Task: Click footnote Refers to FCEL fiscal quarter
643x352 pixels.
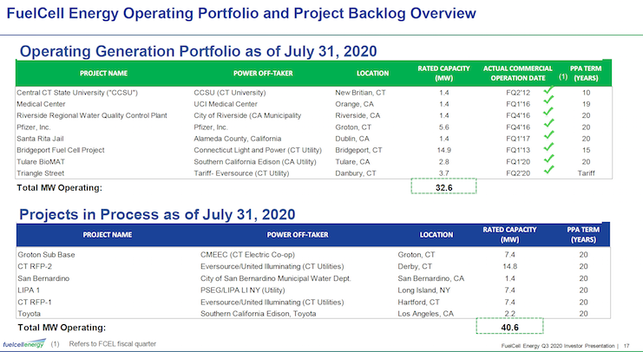Action: point(112,344)
